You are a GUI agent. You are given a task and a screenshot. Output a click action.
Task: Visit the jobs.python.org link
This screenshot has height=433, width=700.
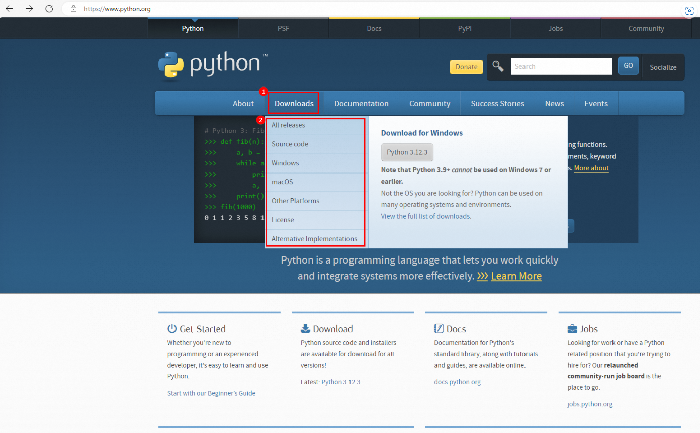(x=590, y=404)
